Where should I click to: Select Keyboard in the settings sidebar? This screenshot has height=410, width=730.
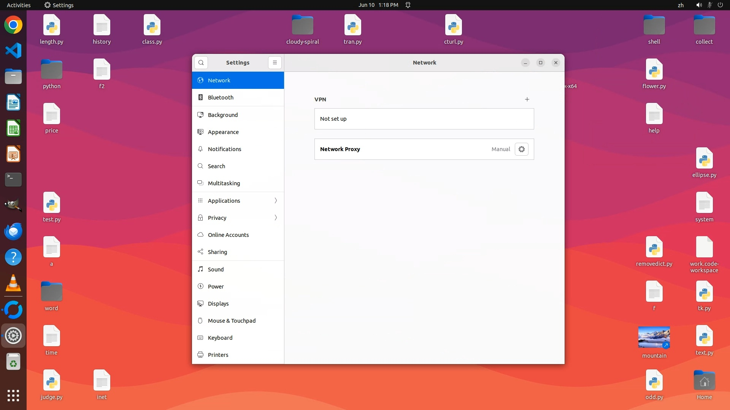[220, 338]
